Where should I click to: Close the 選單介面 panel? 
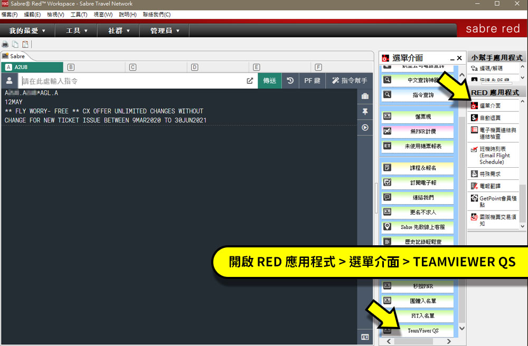(x=459, y=58)
